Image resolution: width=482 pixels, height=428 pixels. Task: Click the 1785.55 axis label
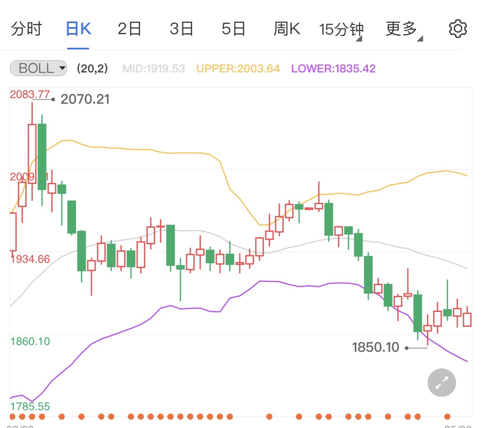30,406
